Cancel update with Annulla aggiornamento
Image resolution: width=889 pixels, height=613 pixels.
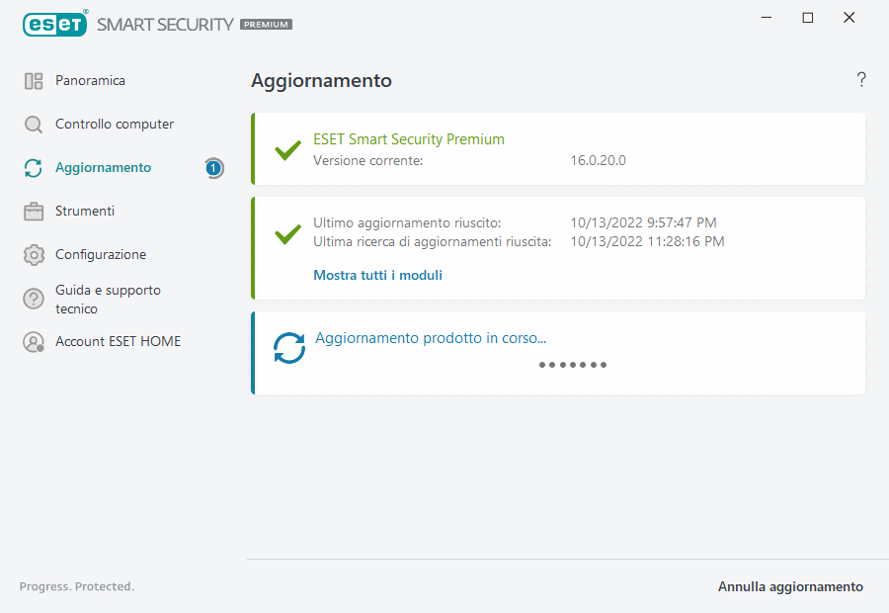coord(790,586)
